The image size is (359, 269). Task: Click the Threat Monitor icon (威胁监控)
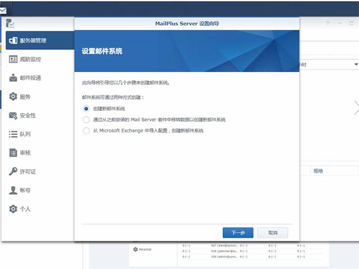point(13,59)
